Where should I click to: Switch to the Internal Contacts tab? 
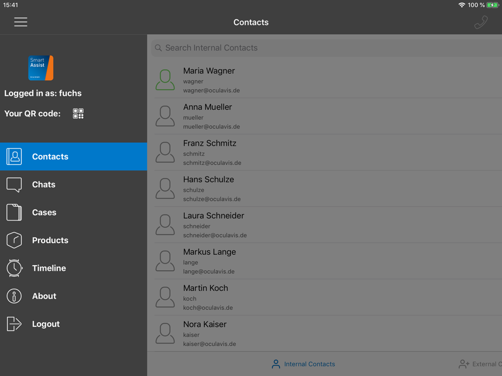303,364
